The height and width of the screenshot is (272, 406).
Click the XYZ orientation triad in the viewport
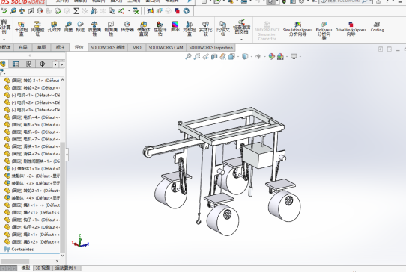pyautogui.click(x=81, y=241)
